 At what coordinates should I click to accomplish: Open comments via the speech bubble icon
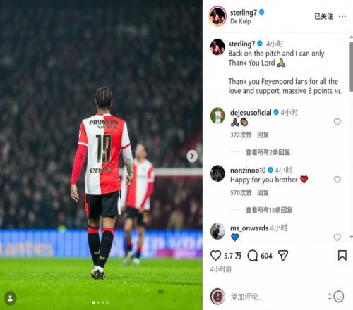(x=253, y=256)
